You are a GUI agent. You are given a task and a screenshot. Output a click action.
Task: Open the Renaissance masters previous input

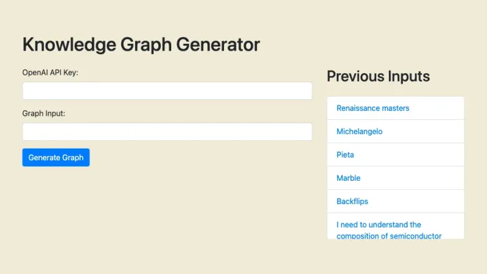373,108
